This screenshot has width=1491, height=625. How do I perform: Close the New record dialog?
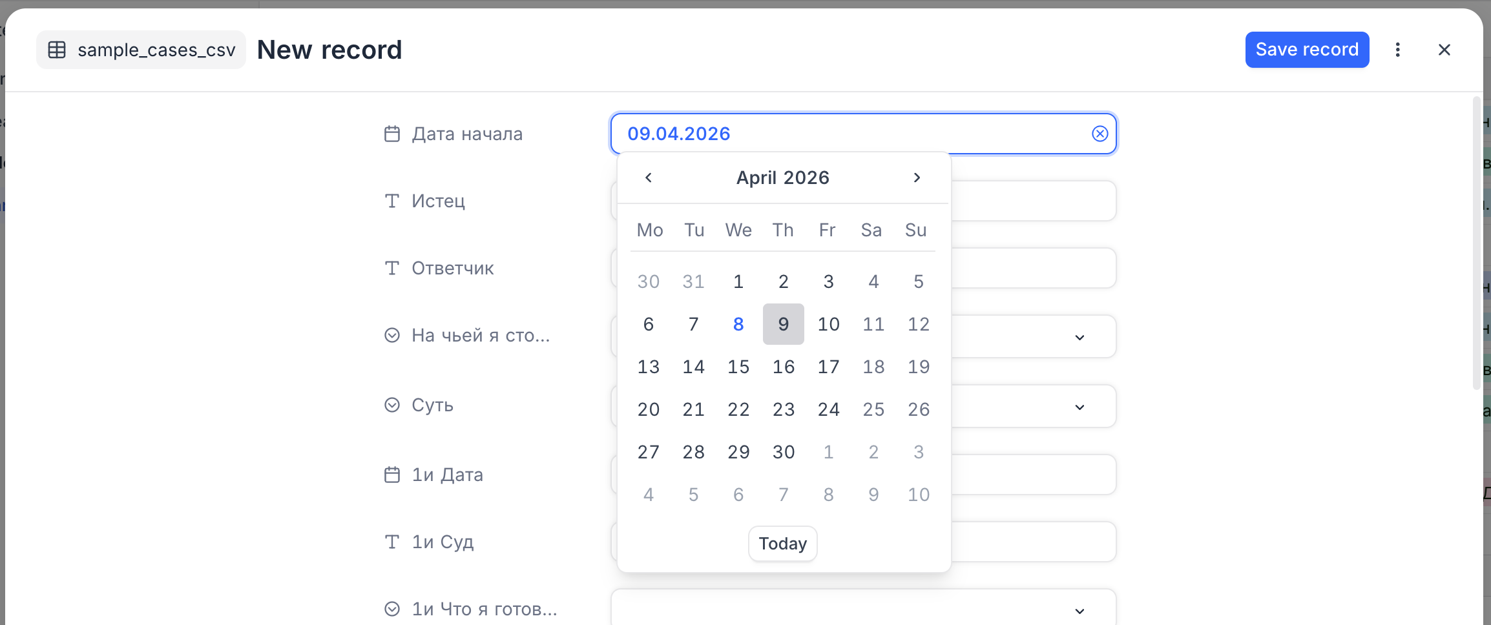coord(1444,50)
